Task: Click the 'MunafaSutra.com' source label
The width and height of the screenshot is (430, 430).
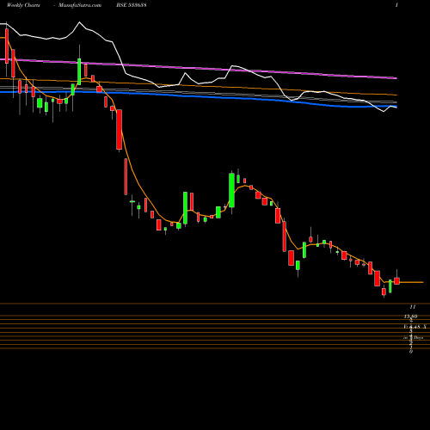Action: 80,5
